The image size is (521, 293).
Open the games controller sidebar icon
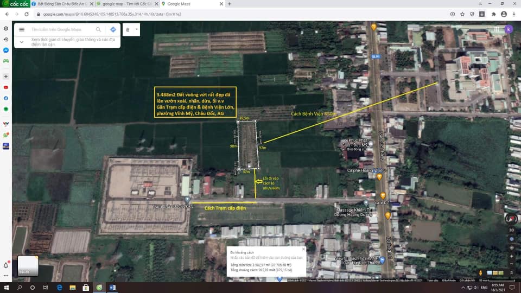coord(6,61)
